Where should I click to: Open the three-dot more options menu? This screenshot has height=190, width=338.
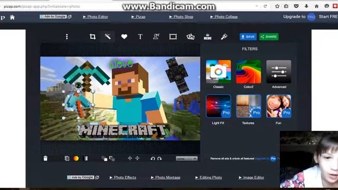point(67,37)
